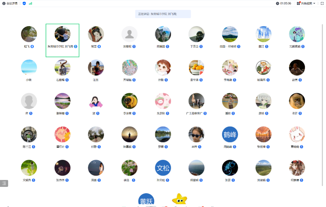Click the mic status icon next to 何楚倩
The width and height of the screenshot is (326, 207).
click(302, 180)
